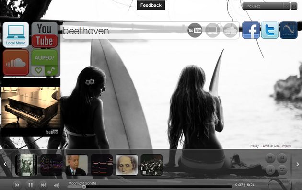Click the music note icon under AUPEO!

[51, 70]
